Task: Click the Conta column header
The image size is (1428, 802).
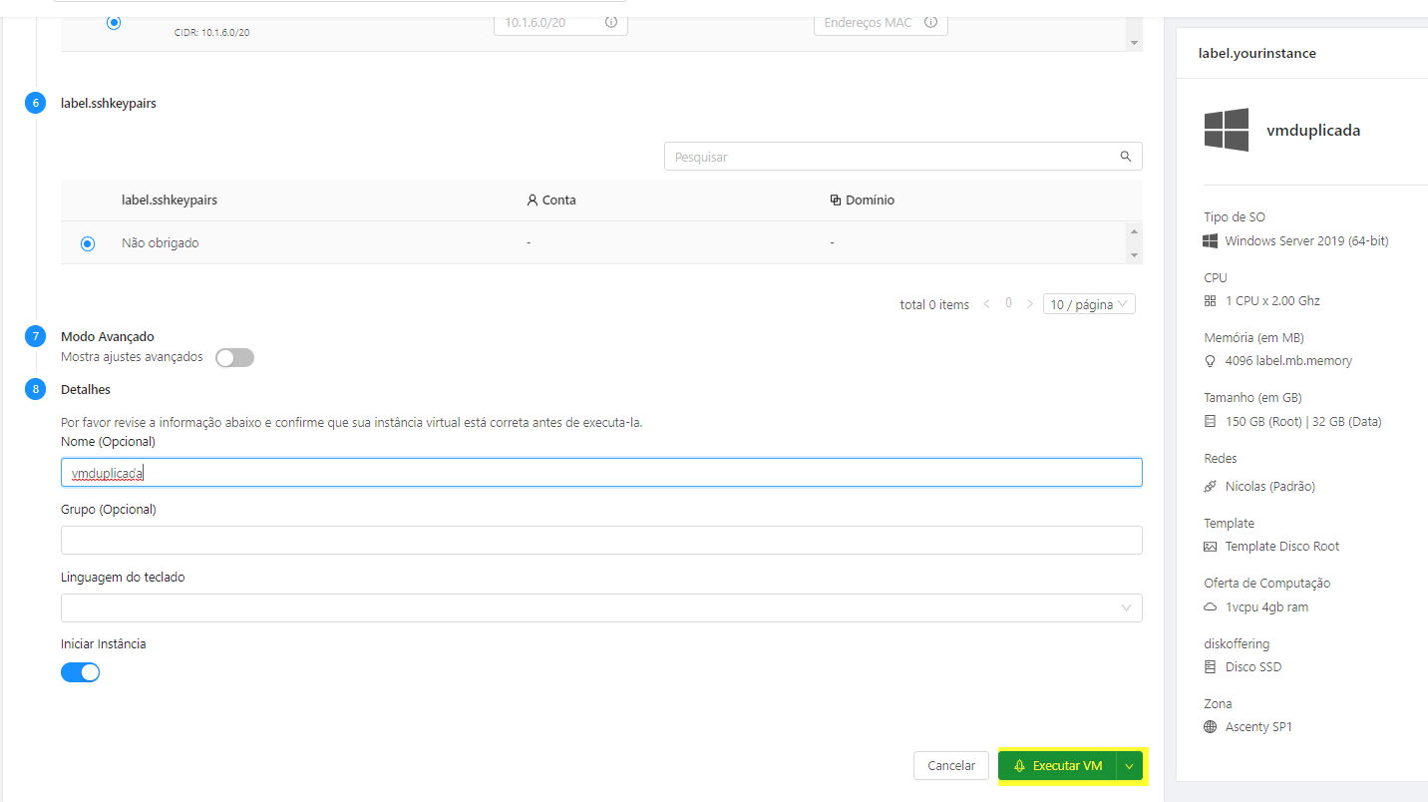Action: (551, 200)
